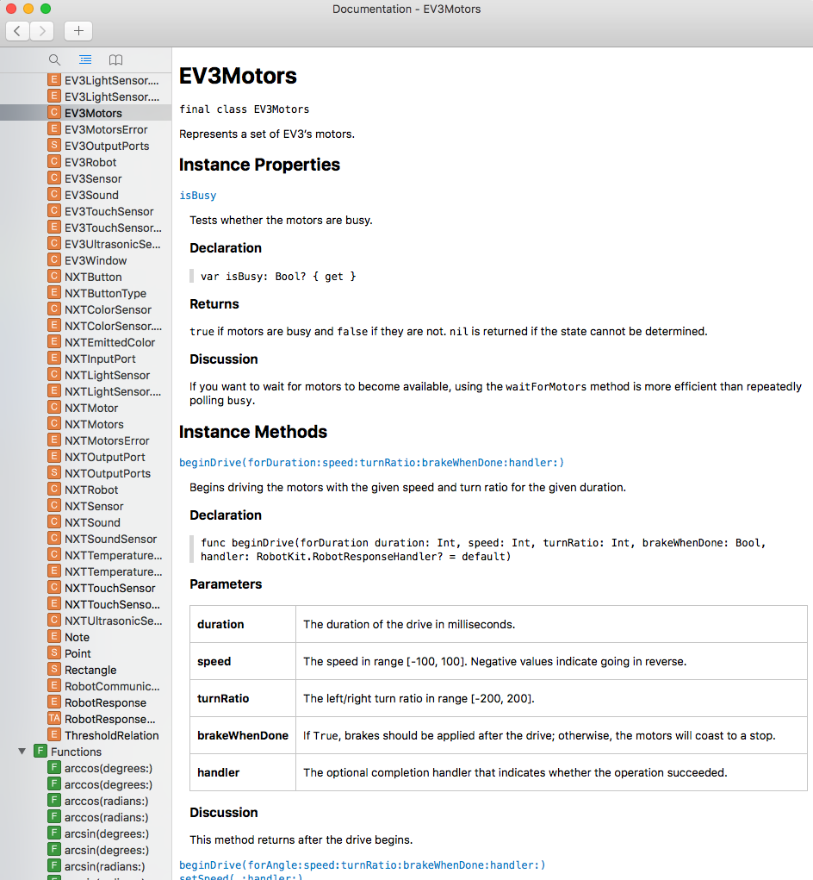Screen dimensions: 813x880
Task: Go forward with the right chevron button
Action: click(41, 31)
